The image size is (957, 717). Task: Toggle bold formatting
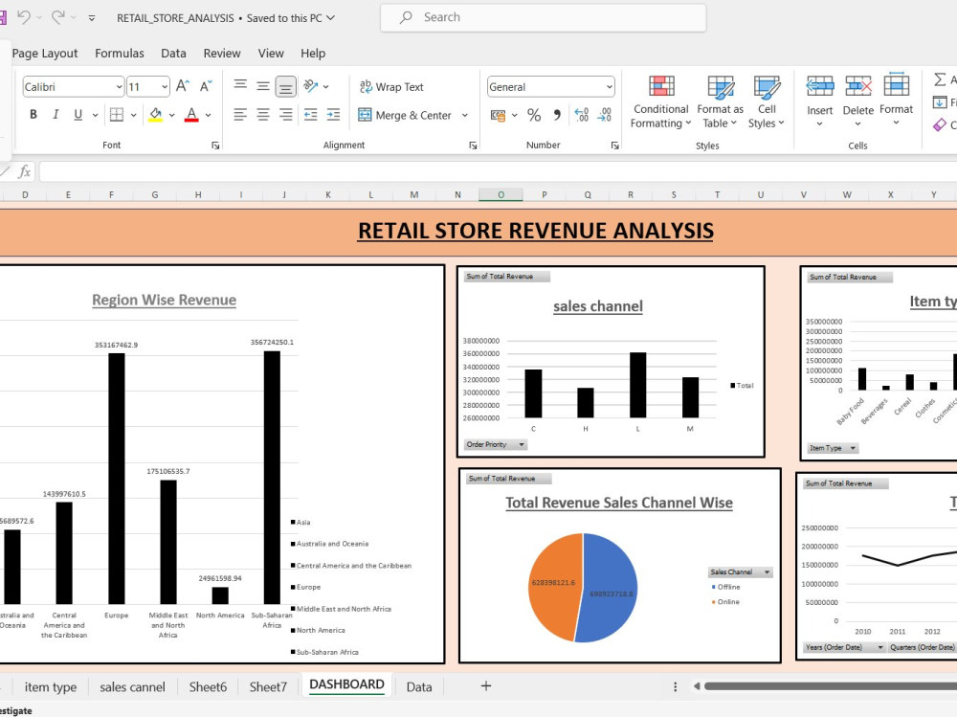click(33, 114)
